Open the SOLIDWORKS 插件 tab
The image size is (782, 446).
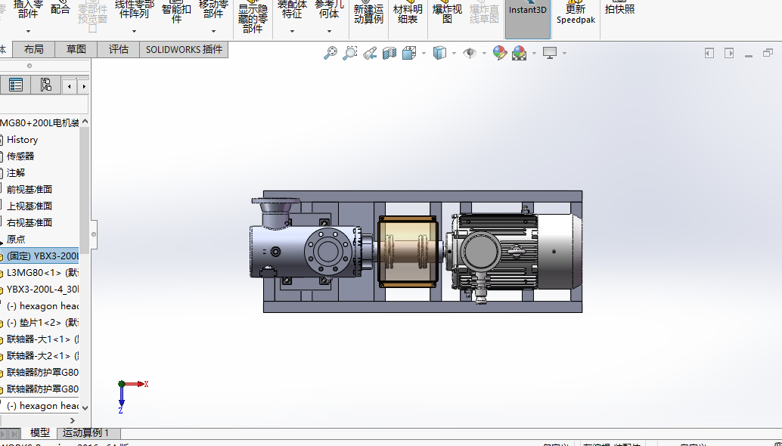pos(184,50)
